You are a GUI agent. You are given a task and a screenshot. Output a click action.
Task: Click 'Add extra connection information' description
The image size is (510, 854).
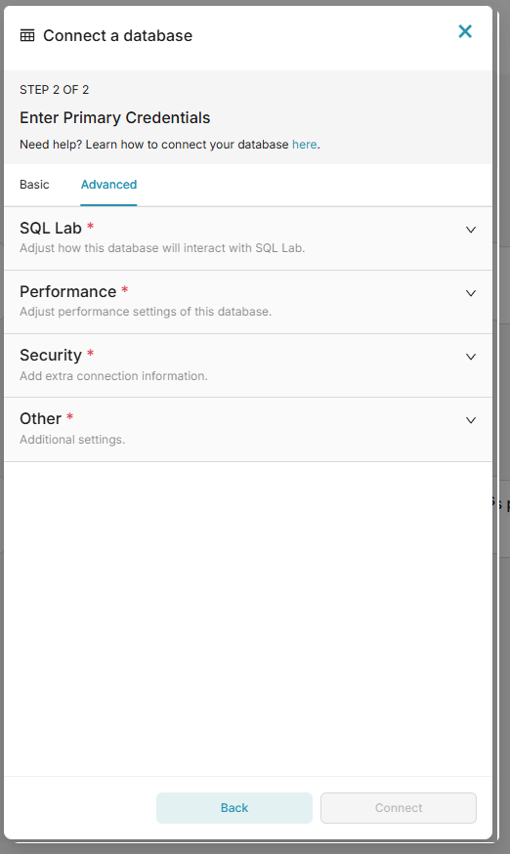pyautogui.click(x=113, y=376)
